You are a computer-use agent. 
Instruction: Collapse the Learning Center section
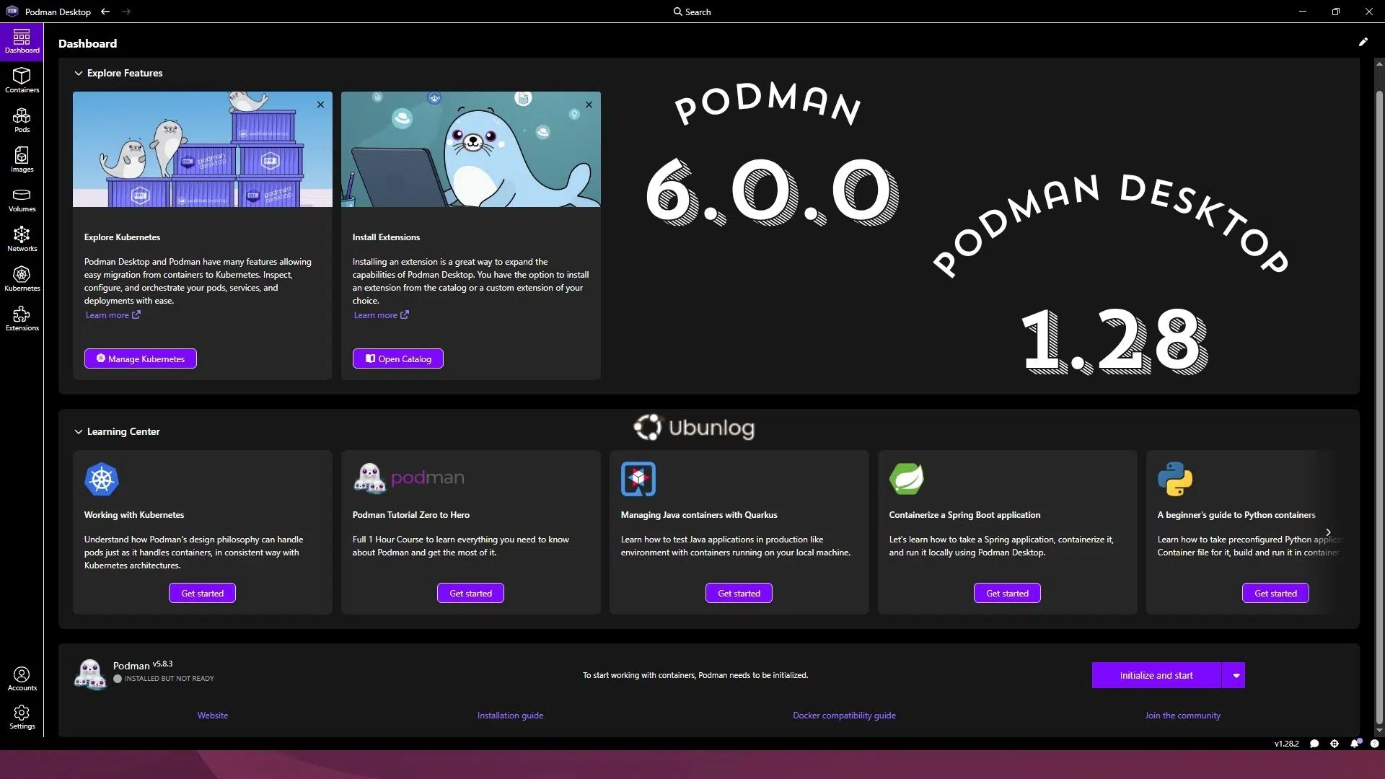pos(79,431)
